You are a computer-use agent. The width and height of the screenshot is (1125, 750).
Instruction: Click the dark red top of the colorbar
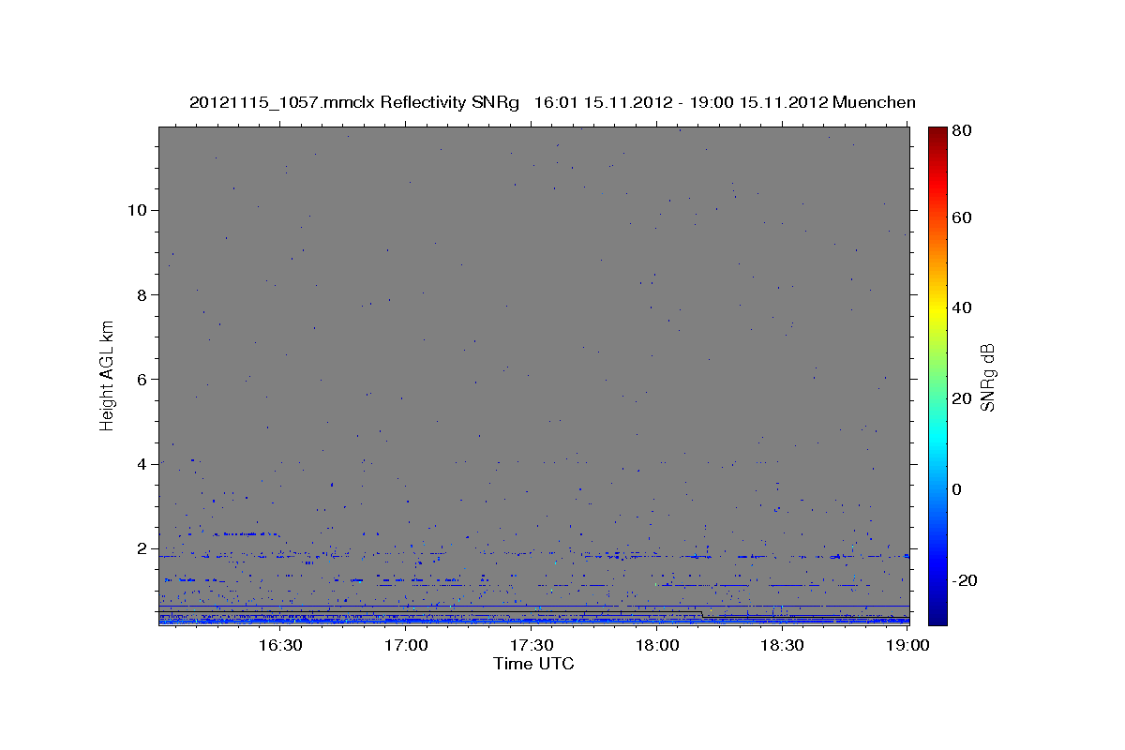tap(937, 133)
